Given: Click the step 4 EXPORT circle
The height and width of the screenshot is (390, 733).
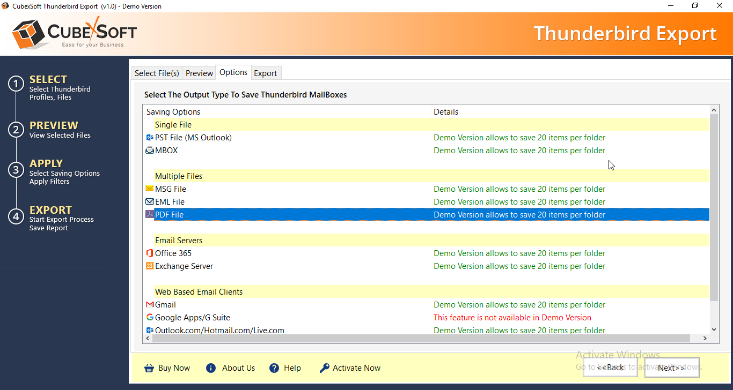Looking at the screenshot, I should pos(16,216).
